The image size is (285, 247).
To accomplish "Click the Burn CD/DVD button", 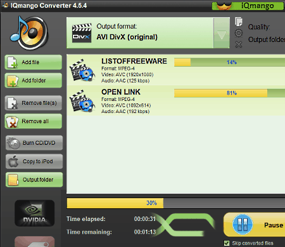I will coord(34,143).
